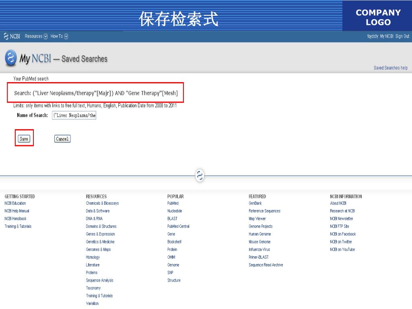412x309 pixels.
Task: Open Genetics & Medicine link
Action: pyautogui.click(x=100, y=242)
